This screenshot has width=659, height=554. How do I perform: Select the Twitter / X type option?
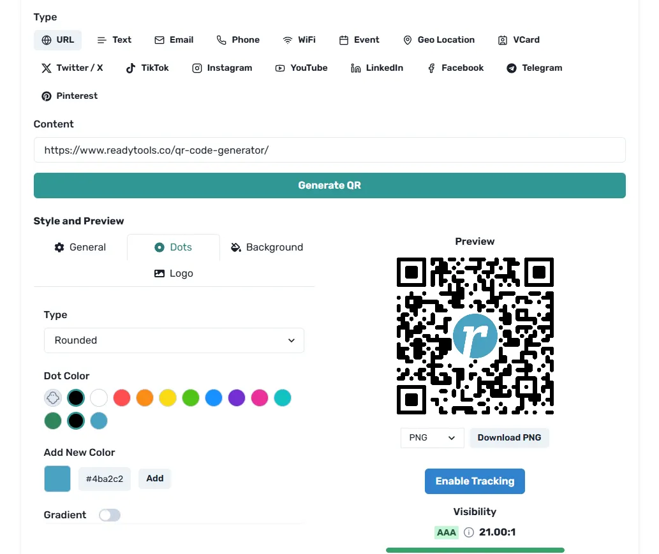tap(72, 68)
